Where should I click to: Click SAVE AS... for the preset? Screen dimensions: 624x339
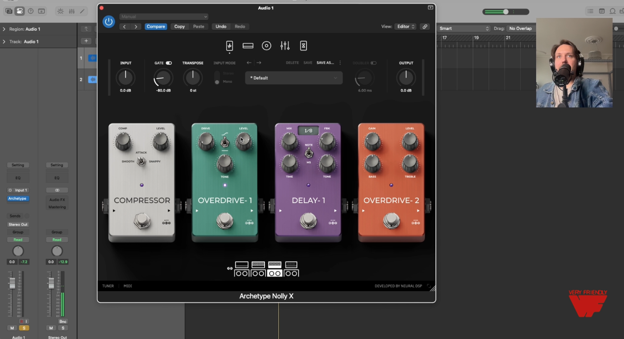(x=325, y=63)
